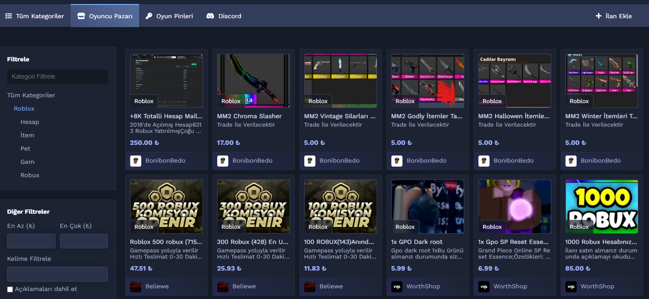Select Gem subcategory

[28, 162]
